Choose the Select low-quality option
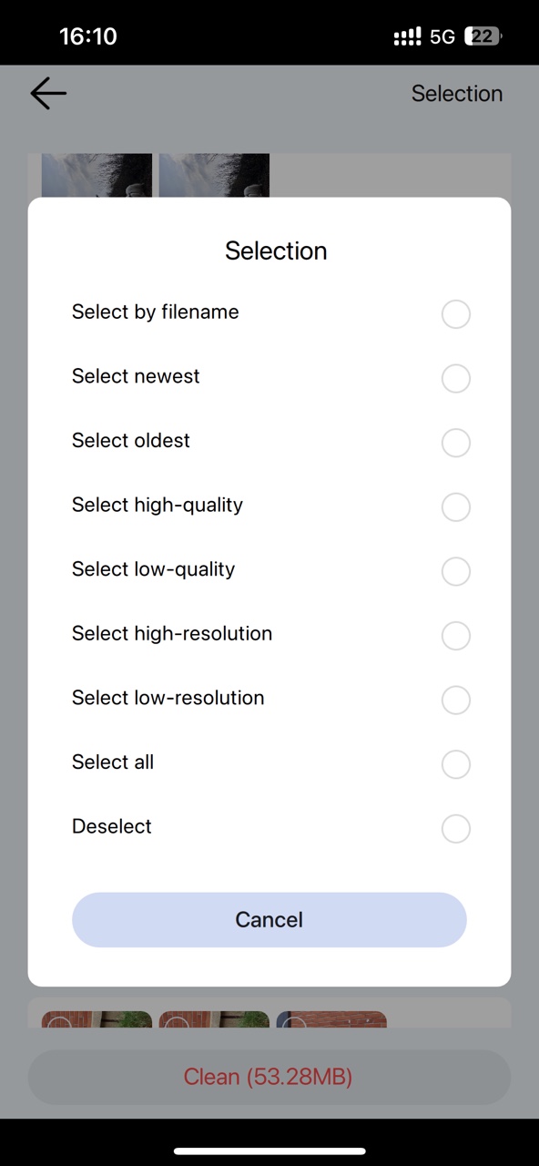The image size is (539, 1166). tap(455, 571)
